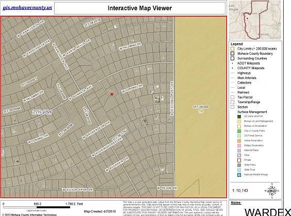
Task: Click the Military Reservation pink swatch
Action: 239,145
